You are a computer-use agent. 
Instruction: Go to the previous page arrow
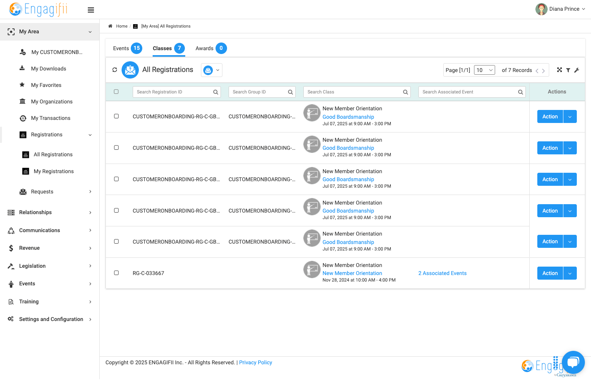(x=537, y=70)
